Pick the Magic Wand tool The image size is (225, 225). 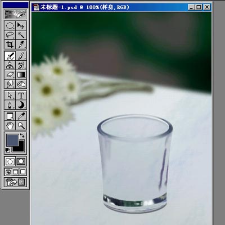click(x=21, y=35)
